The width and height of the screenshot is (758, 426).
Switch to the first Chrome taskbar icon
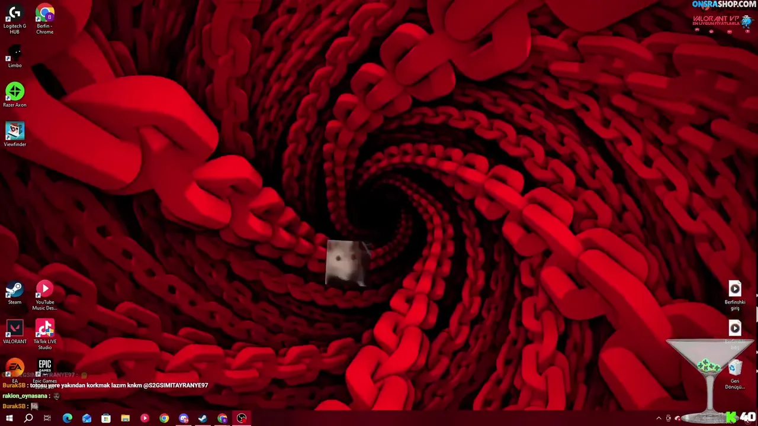pos(164,418)
